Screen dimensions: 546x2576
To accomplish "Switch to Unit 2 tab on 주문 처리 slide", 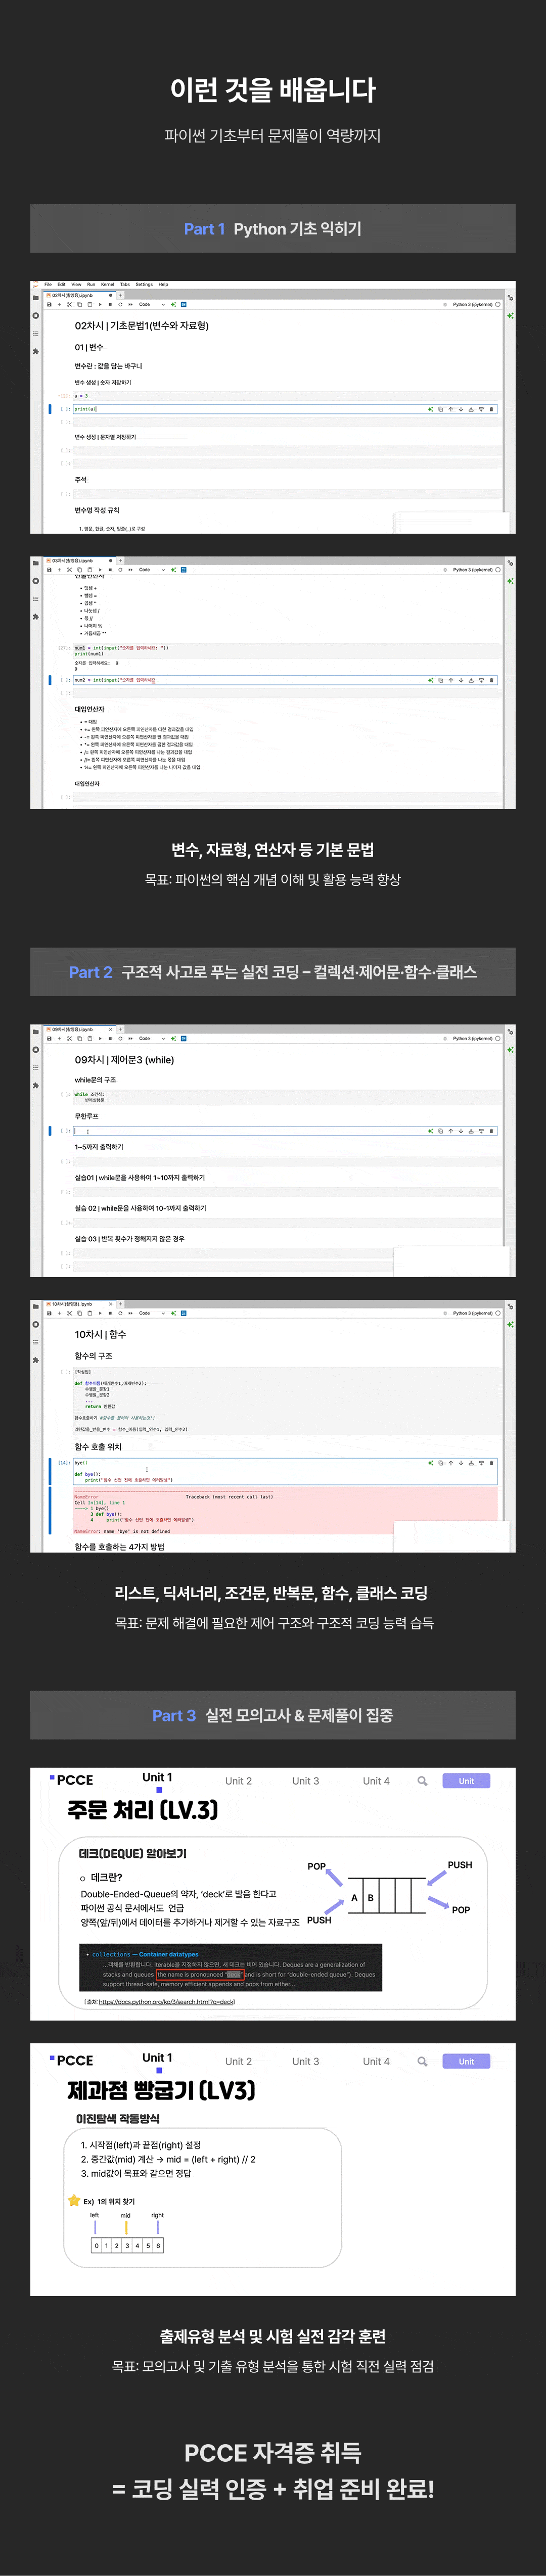I will click(x=238, y=1781).
